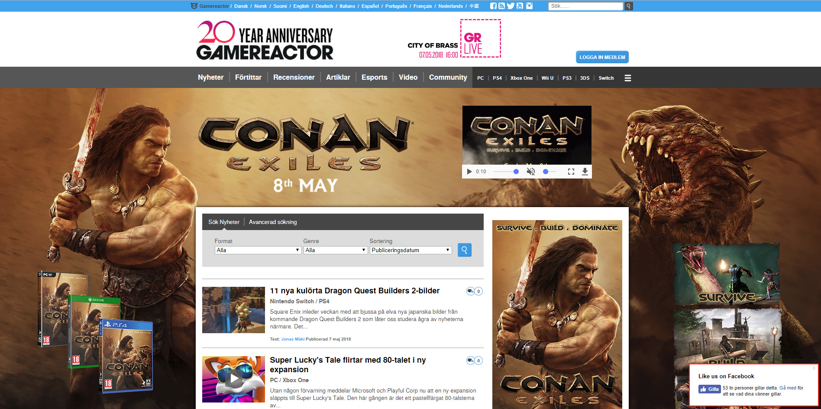Image resolution: width=821 pixels, height=409 pixels.
Task: Switch site language to Italiano
Action: [x=347, y=6]
